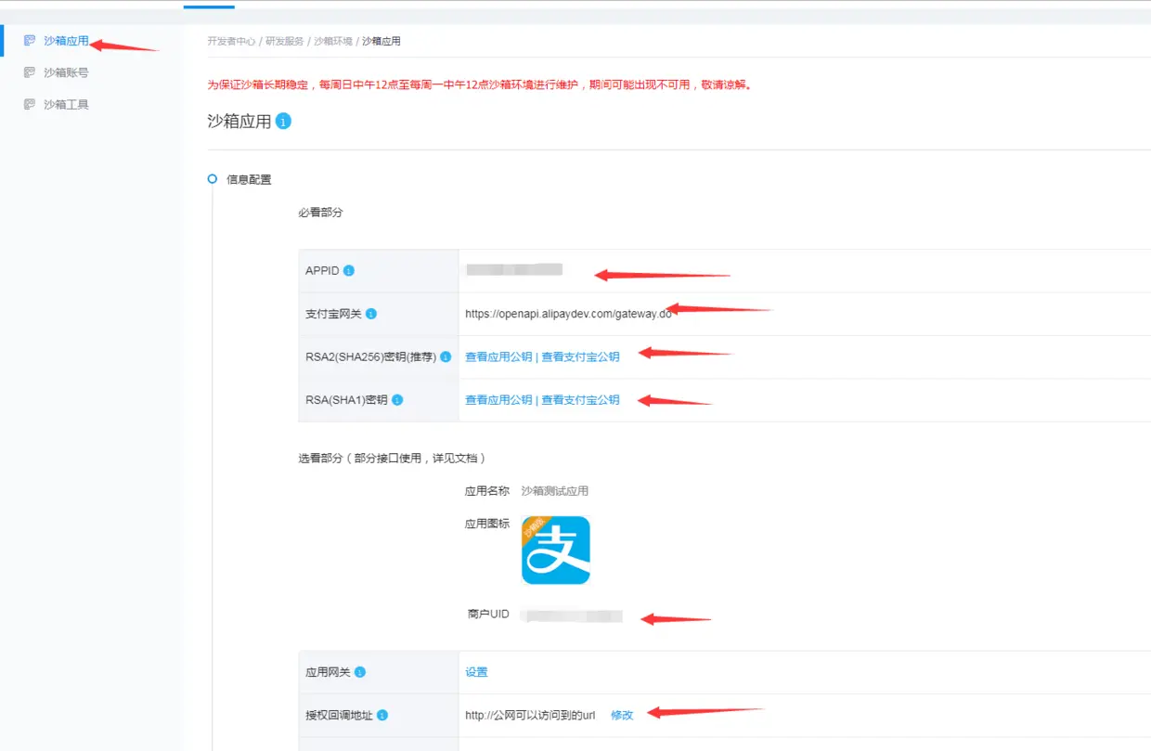
Task: Click the info icon next to 沙箱应用 heading
Action: click(x=284, y=121)
